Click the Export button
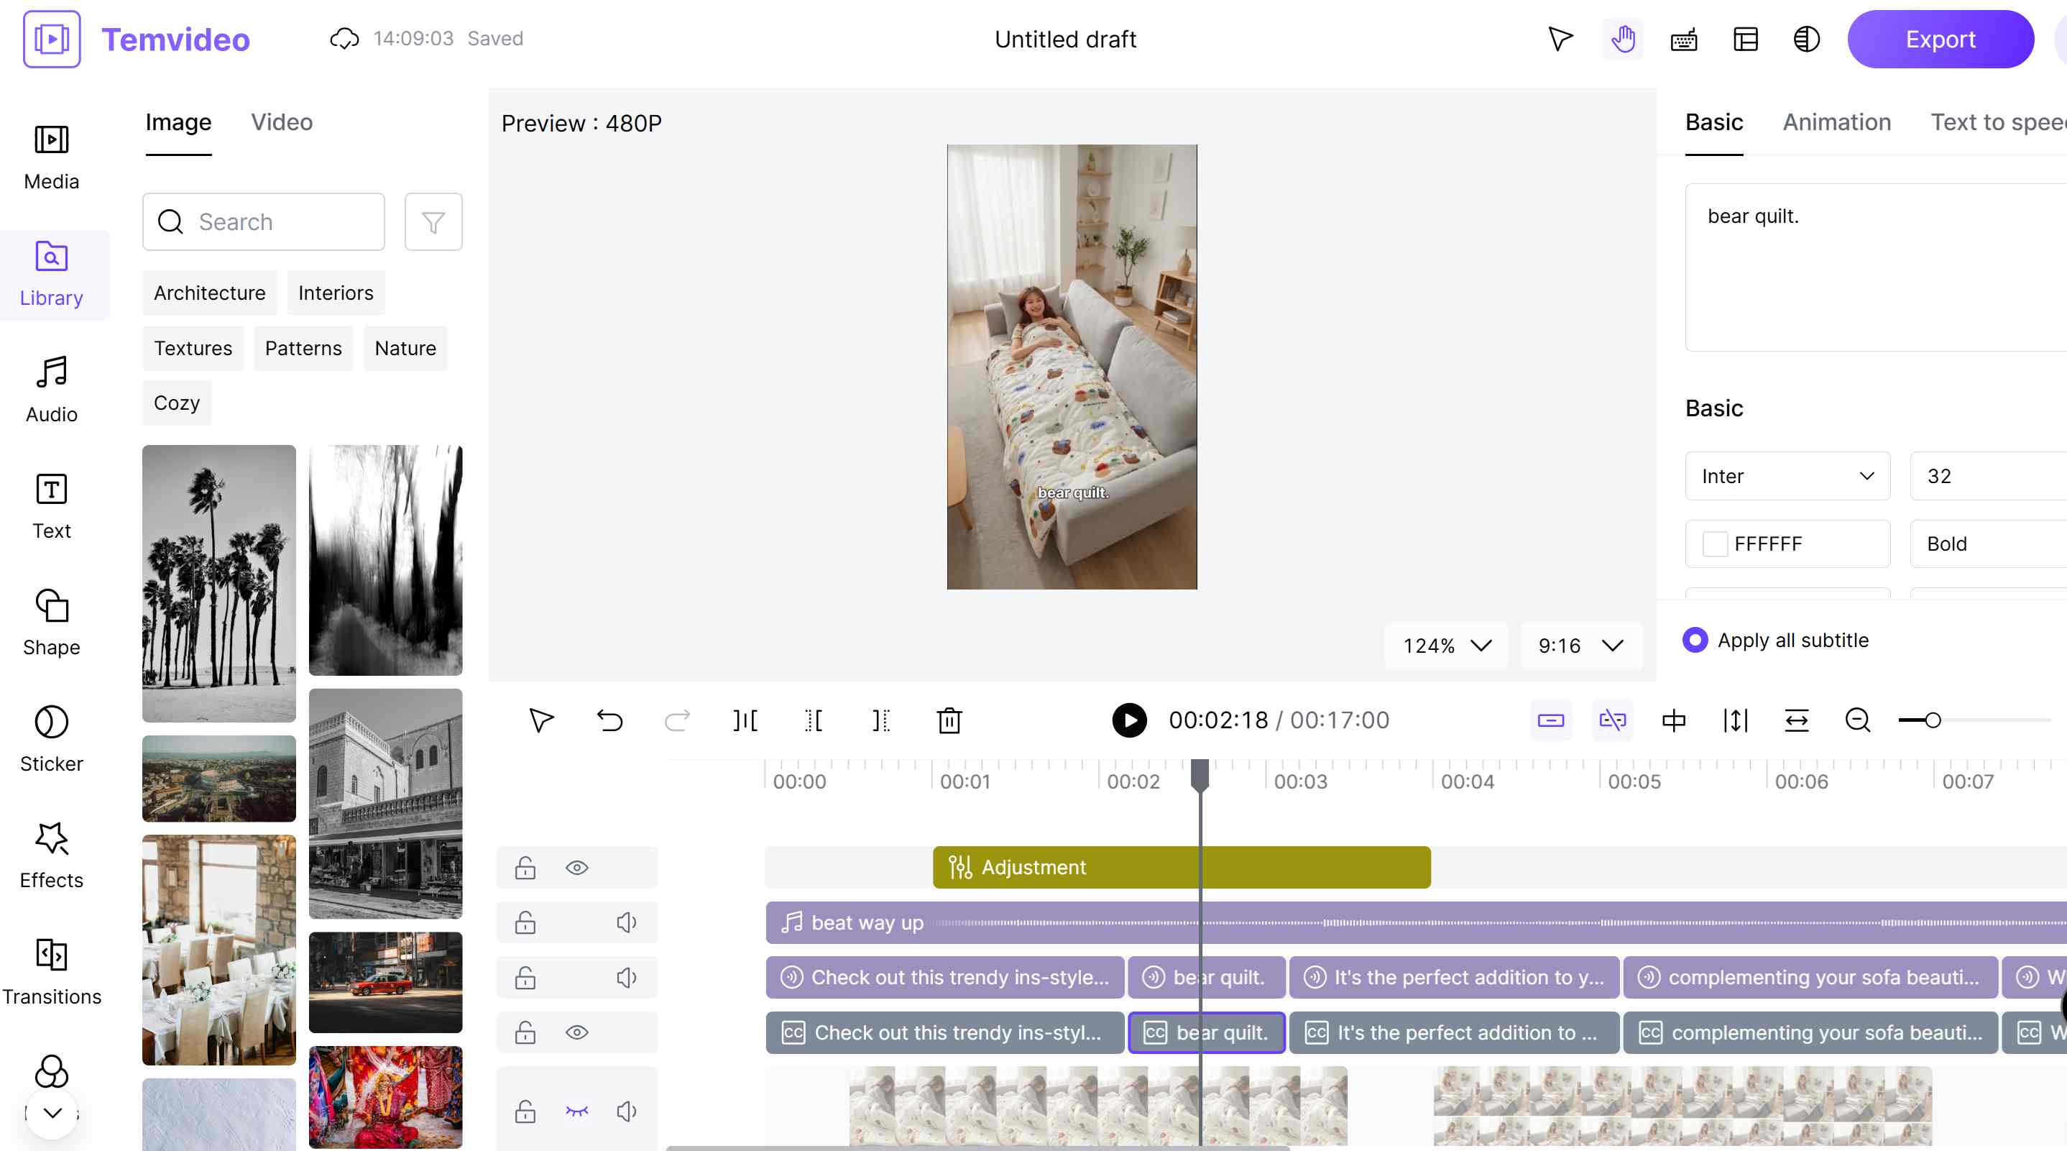2067x1151 pixels. point(1939,39)
